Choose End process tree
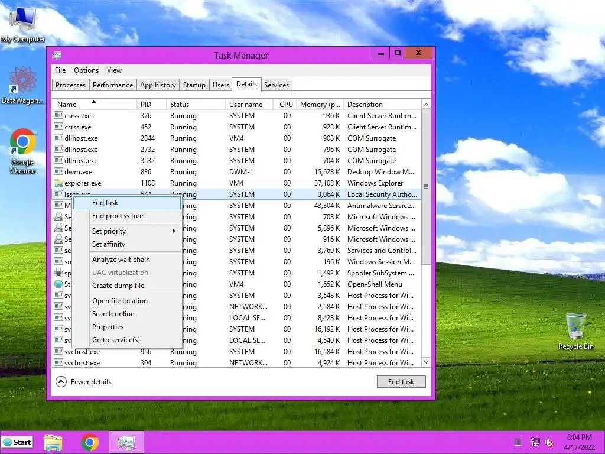Image resolution: width=605 pixels, height=454 pixels. [127, 216]
